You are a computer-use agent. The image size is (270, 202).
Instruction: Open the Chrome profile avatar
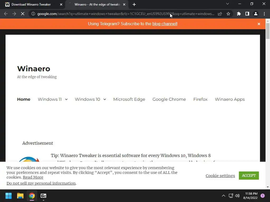point(256,14)
